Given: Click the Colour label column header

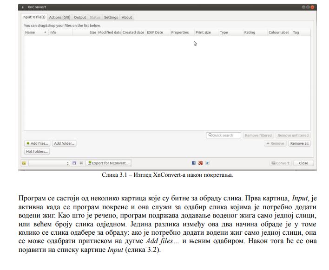Looking at the screenshot, I should pos(279,32).
